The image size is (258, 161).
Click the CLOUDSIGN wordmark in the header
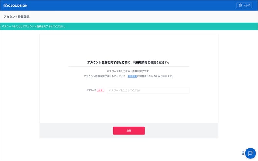pos(18,5)
